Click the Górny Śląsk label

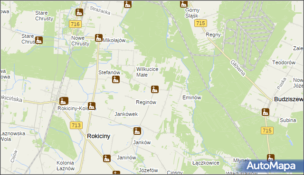(x=192, y=13)
